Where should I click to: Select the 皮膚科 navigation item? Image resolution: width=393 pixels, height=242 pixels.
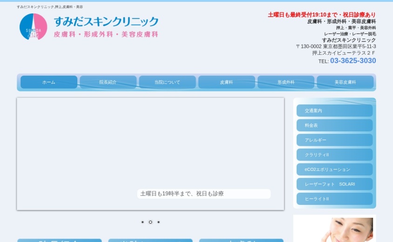pyautogui.click(x=227, y=82)
